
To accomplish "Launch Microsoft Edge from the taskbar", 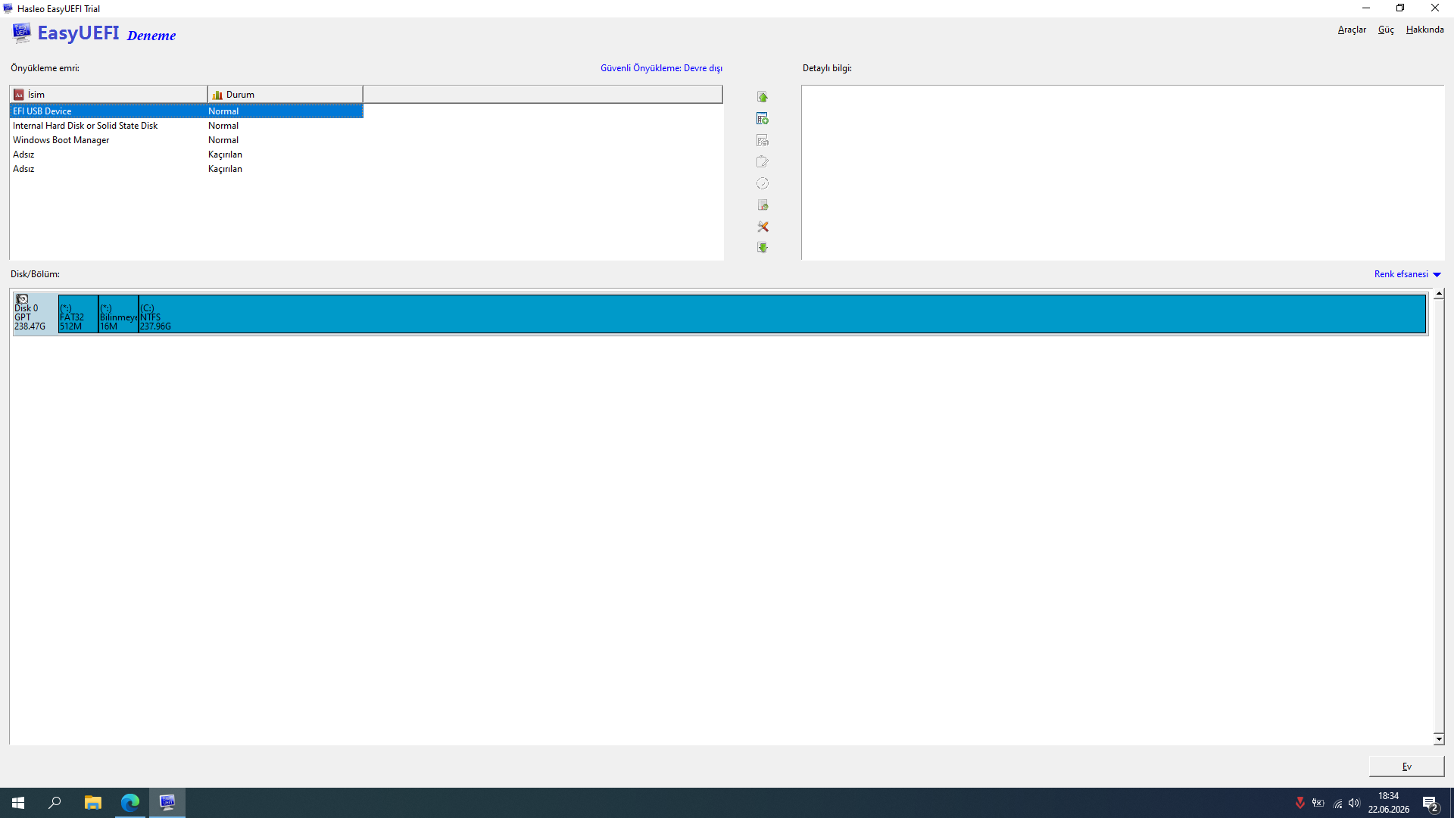I will (x=130, y=803).
